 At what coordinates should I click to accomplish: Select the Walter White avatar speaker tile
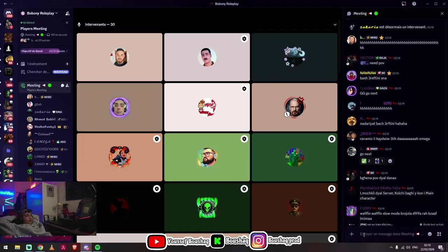(294, 107)
